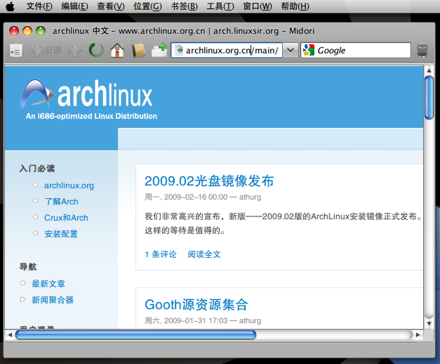
Task: View the 1 条评论 comments link
Action: [x=161, y=254]
